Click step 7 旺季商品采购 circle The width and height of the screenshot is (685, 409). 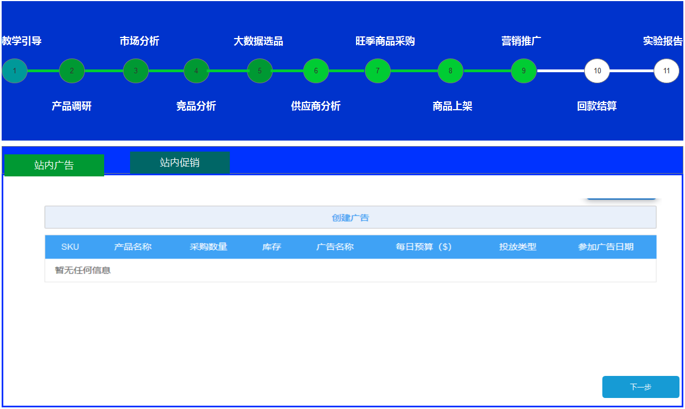(x=377, y=71)
